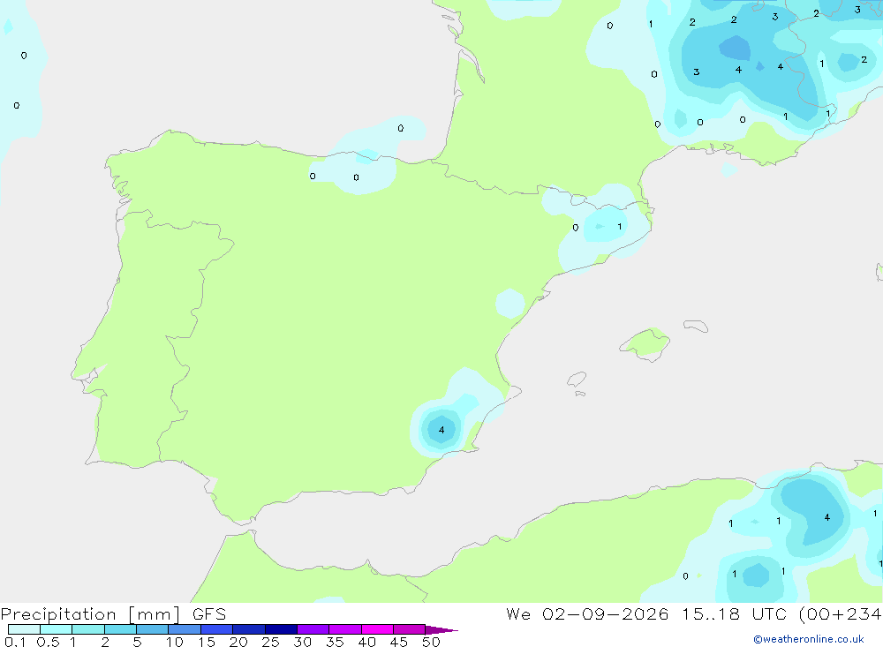Viewport: 883px width, 647px height.
Task: Pick the 2–5 mm legend color swatch
Action: click(120, 629)
